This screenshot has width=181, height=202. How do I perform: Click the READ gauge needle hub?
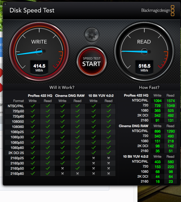pyautogui.click(x=144, y=52)
